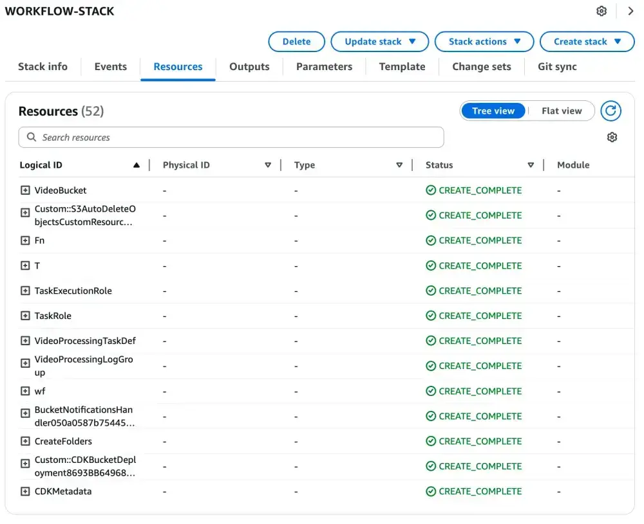Click the Status column sort arrow

click(531, 165)
